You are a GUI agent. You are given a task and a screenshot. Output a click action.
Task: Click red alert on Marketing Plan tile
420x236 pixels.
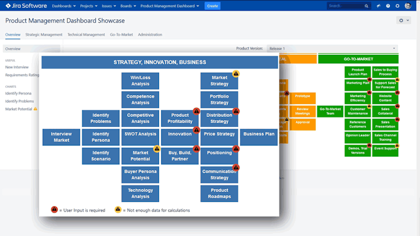coord(370,79)
